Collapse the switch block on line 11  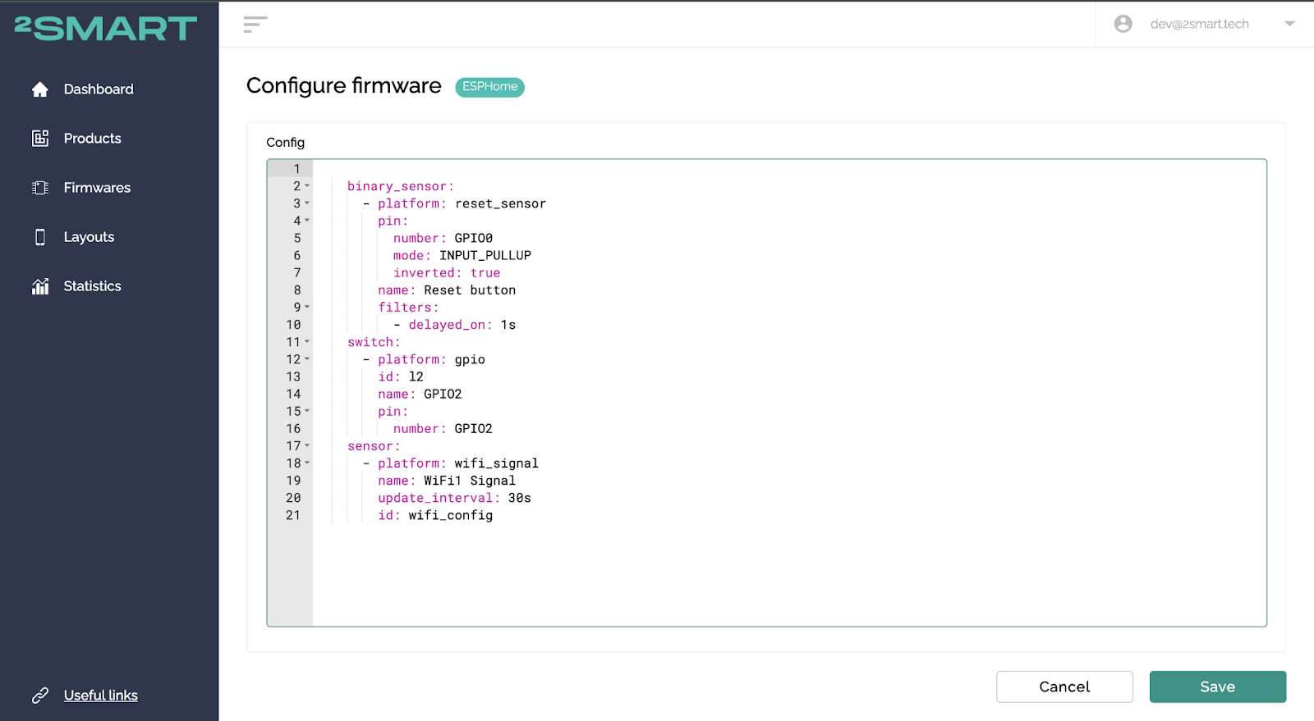pos(307,342)
